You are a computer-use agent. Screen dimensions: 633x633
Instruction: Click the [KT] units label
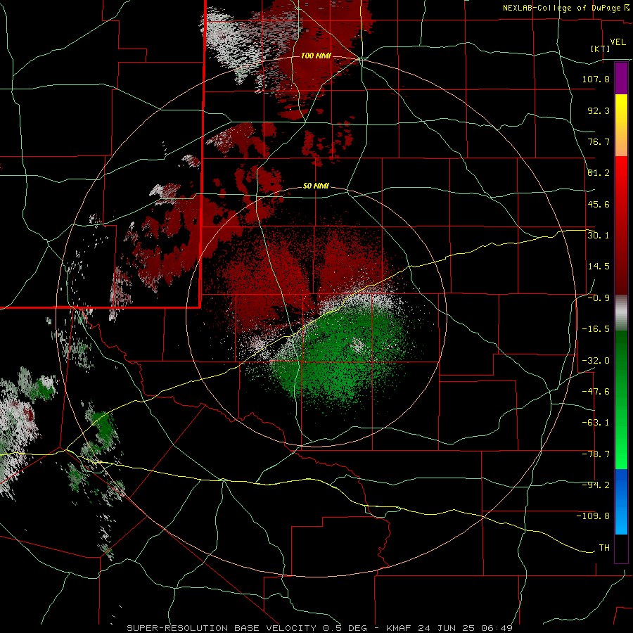601,49
